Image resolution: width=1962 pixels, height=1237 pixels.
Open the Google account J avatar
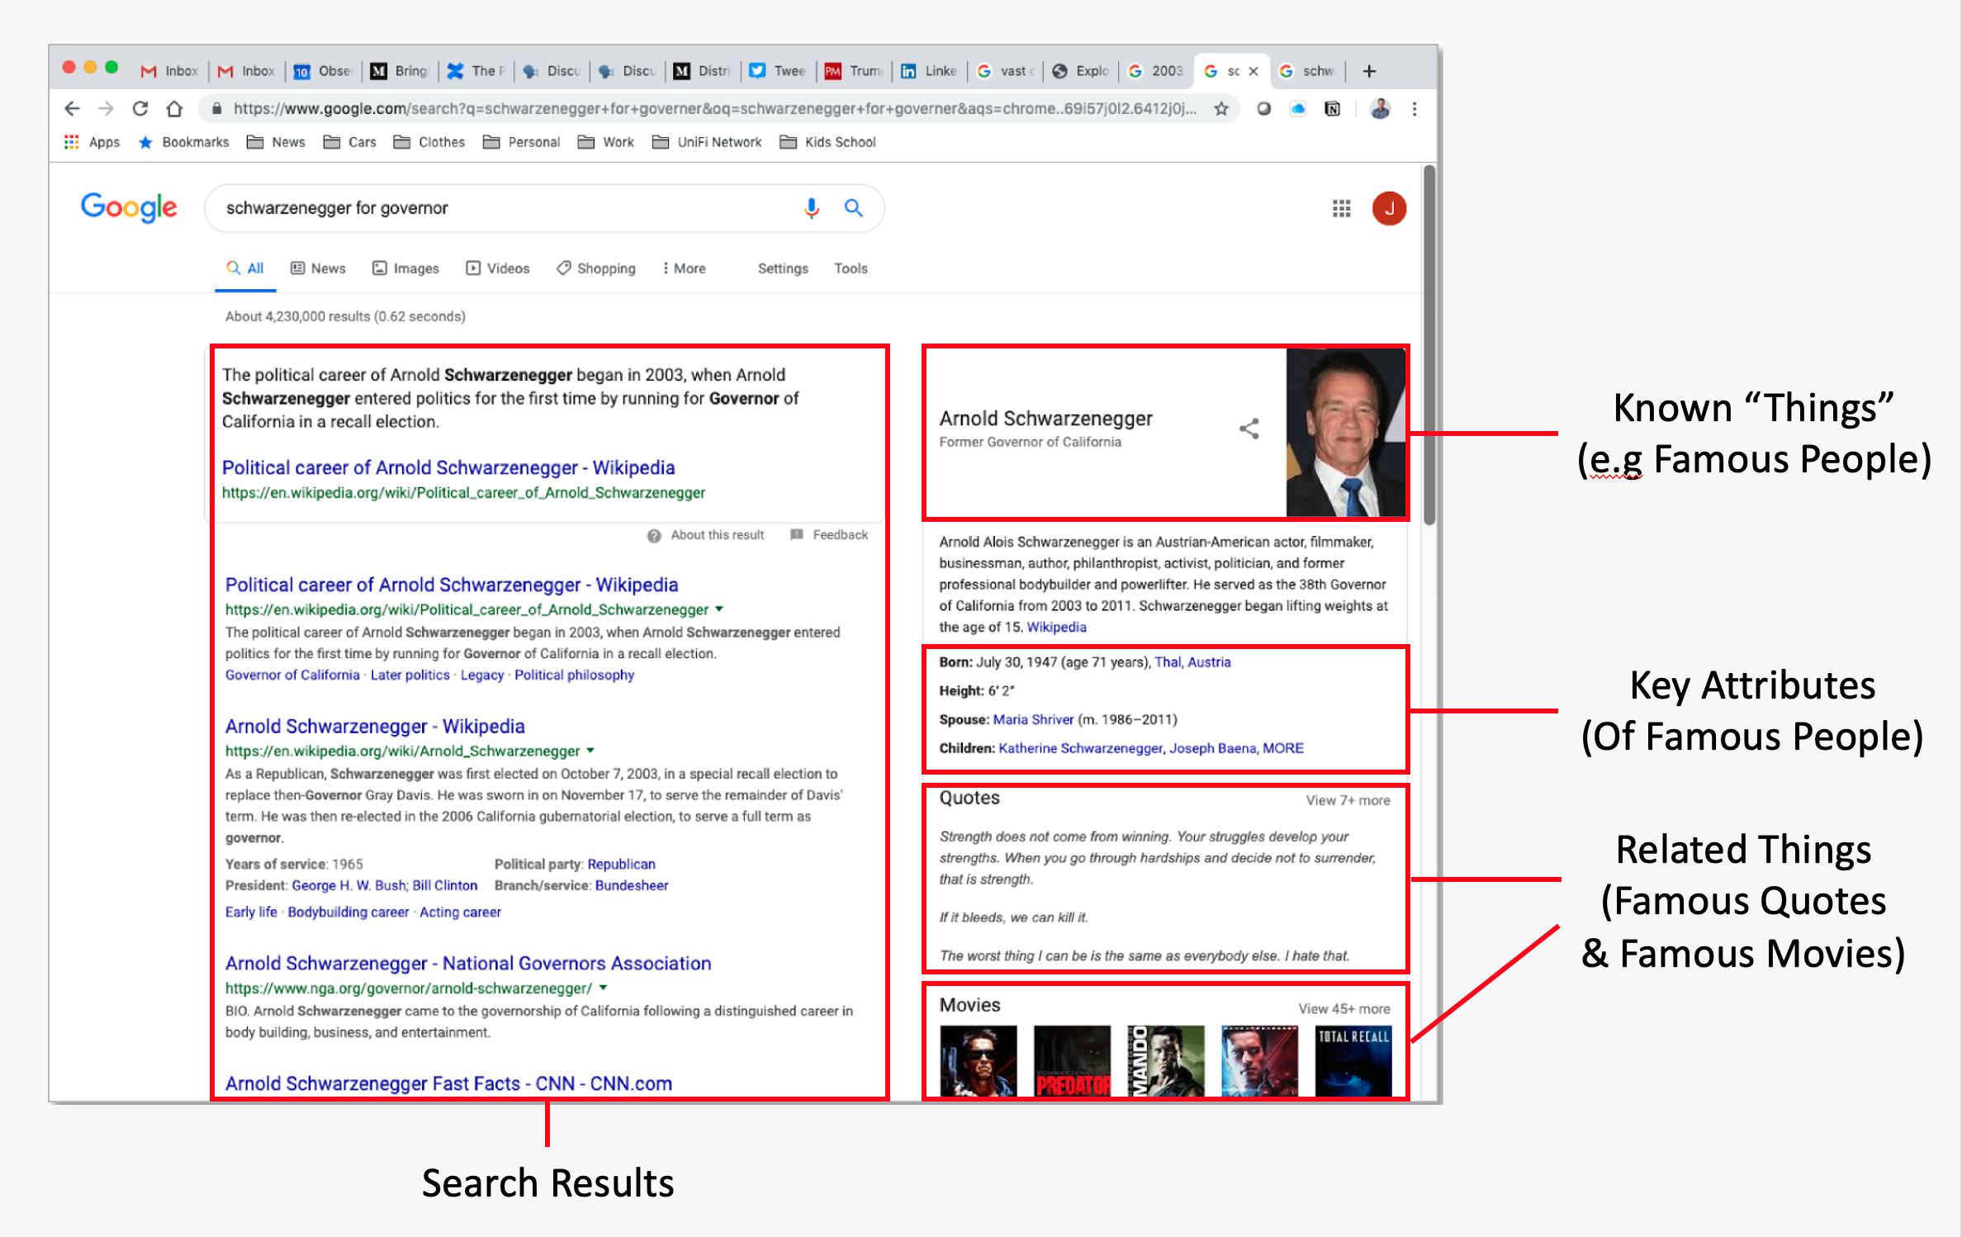pos(1390,209)
